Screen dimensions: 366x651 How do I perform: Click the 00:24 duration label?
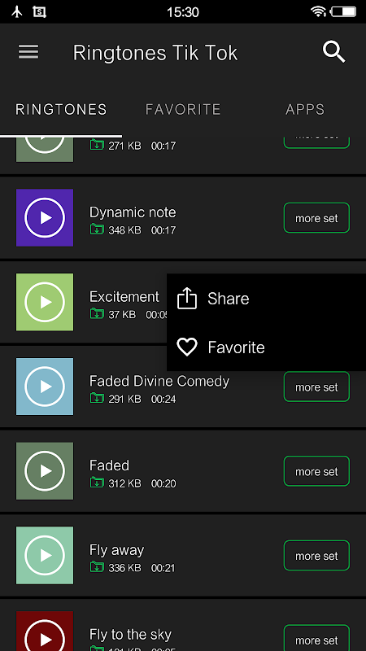[x=163, y=399]
